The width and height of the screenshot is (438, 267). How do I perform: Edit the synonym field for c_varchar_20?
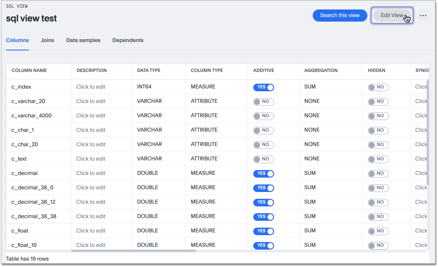421,101
